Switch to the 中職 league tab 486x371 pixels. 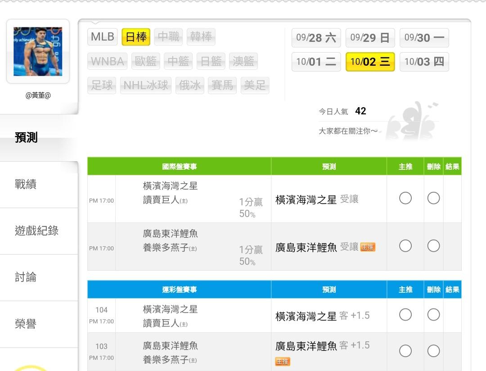tap(169, 37)
